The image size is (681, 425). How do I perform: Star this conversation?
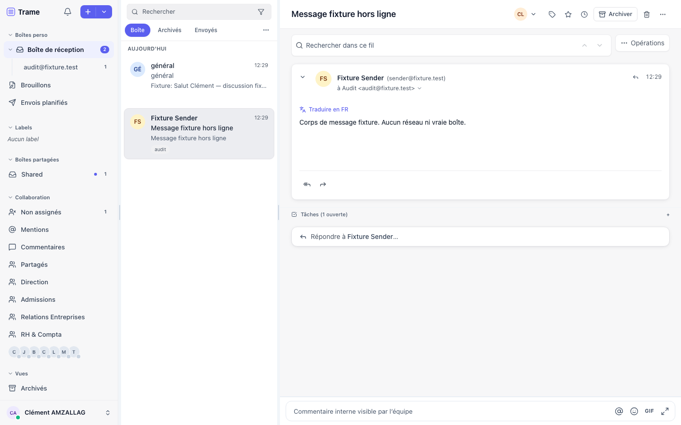tap(568, 15)
